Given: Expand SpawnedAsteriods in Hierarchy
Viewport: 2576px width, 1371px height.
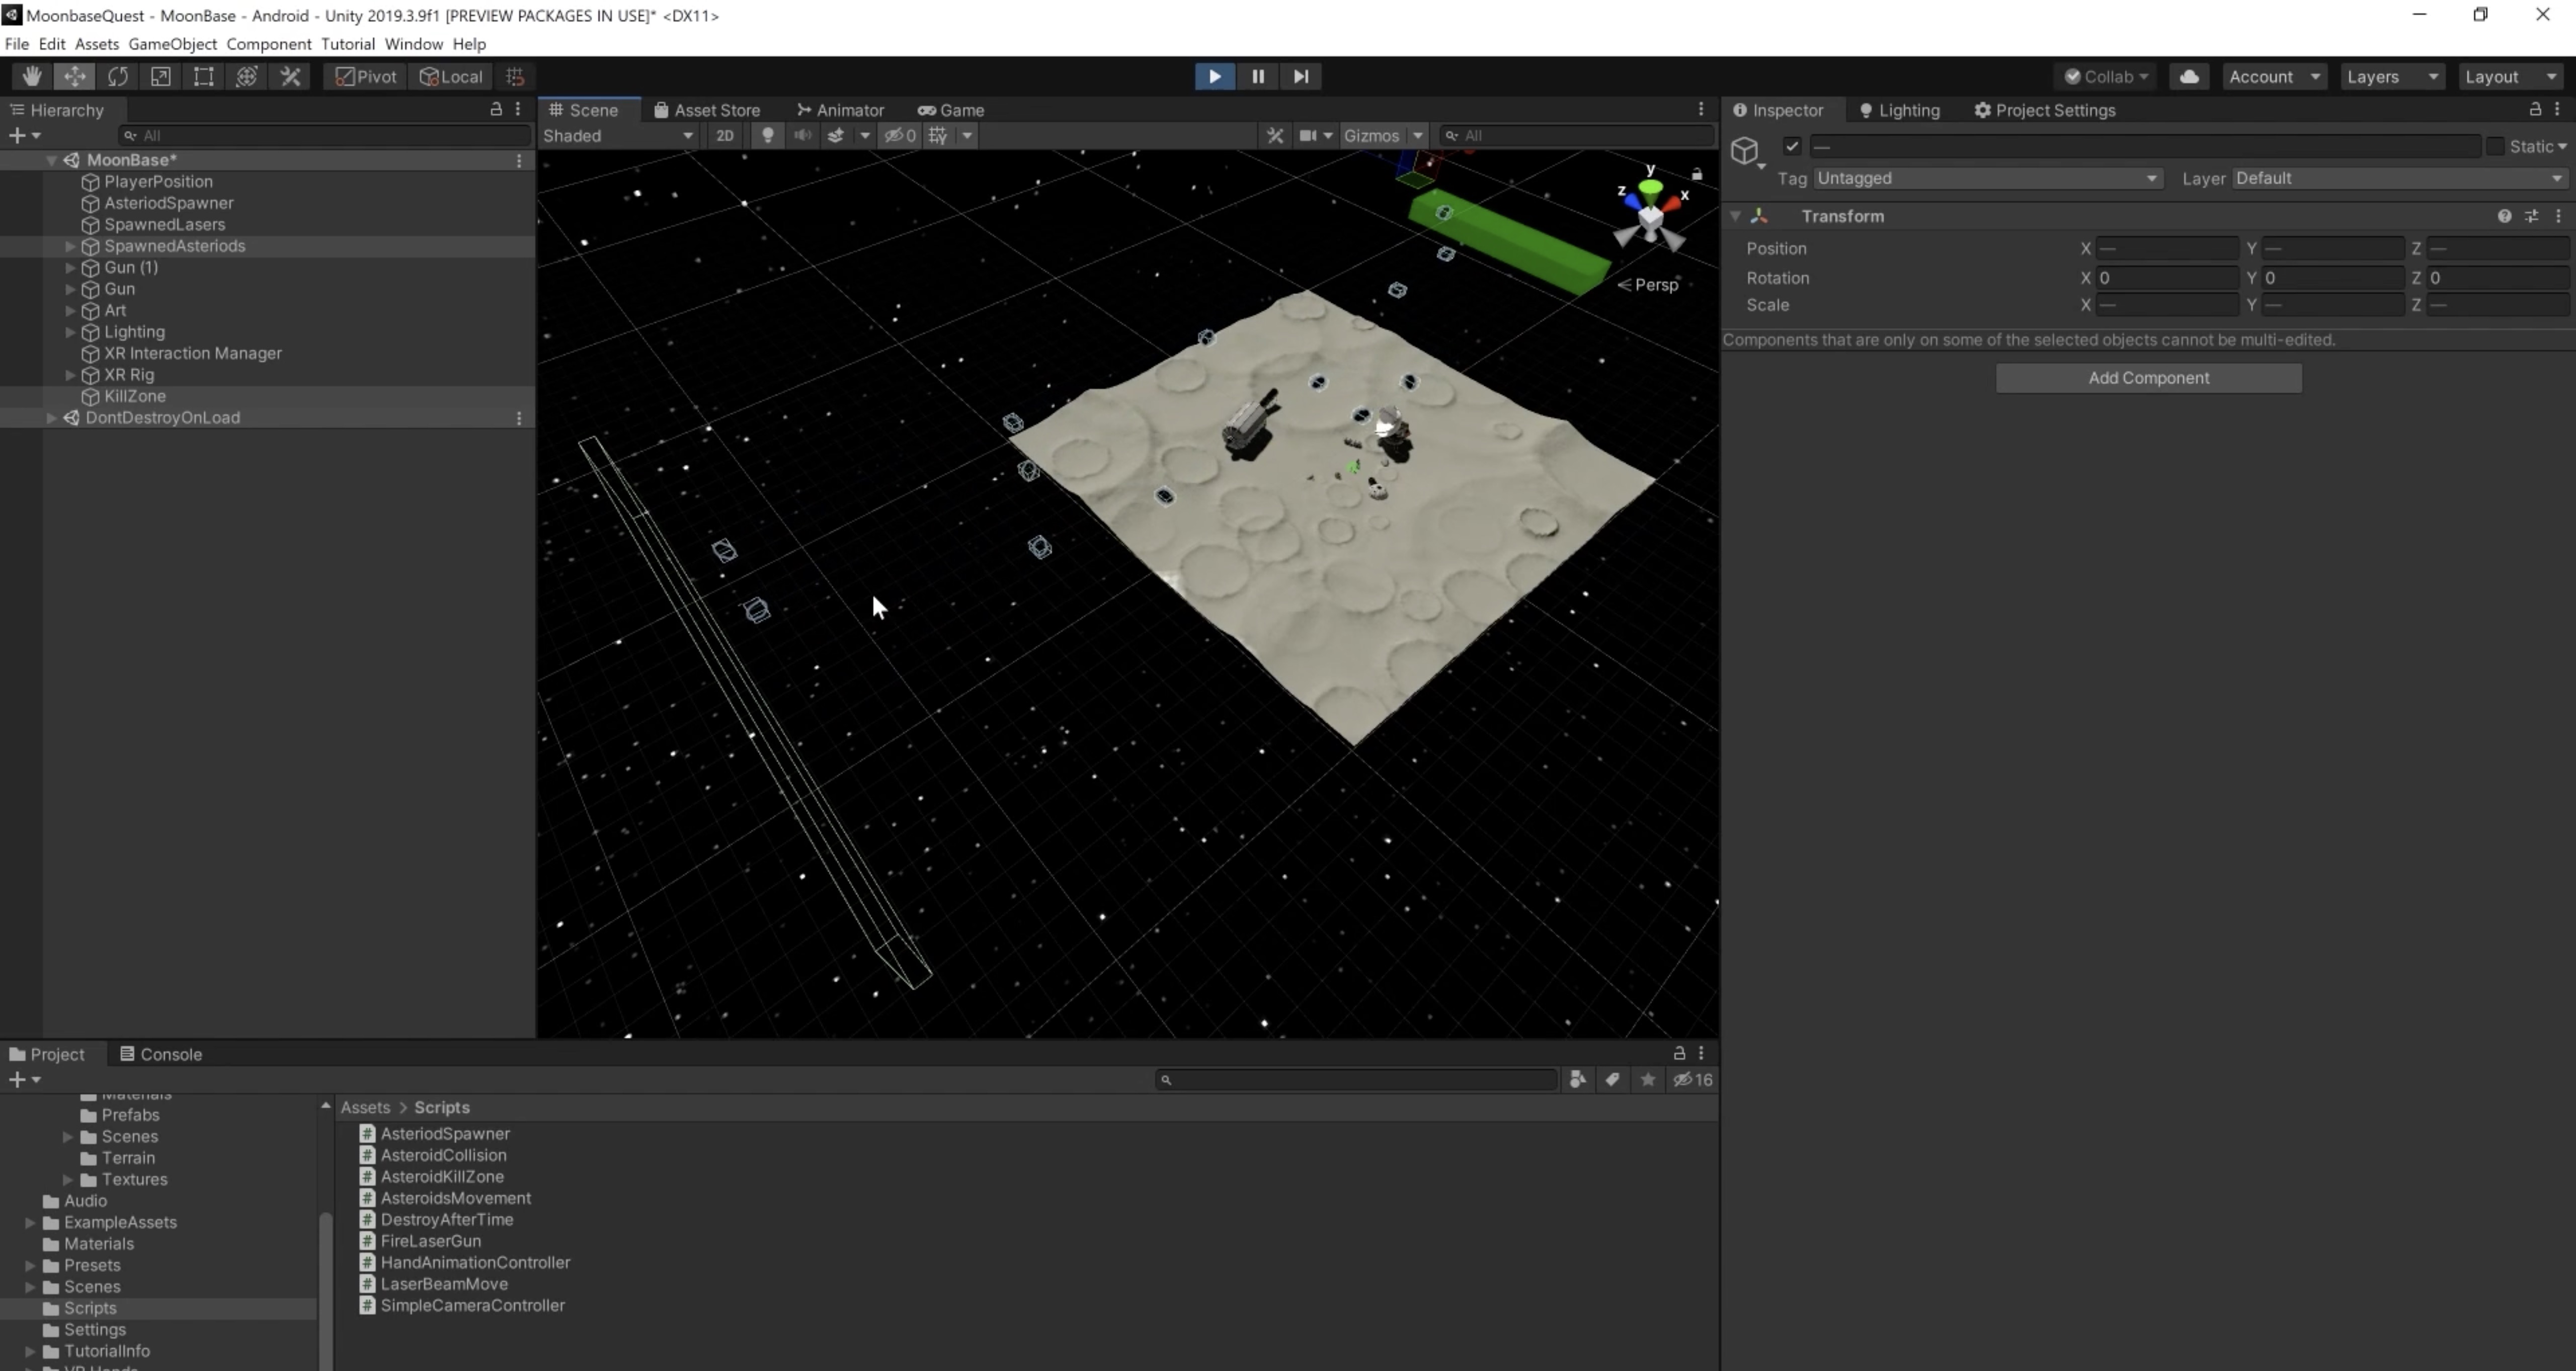Looking at the screenshot, I should tap(70, 246).
